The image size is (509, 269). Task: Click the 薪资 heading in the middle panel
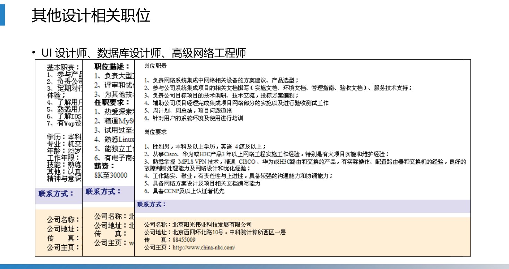pos(104,167)
